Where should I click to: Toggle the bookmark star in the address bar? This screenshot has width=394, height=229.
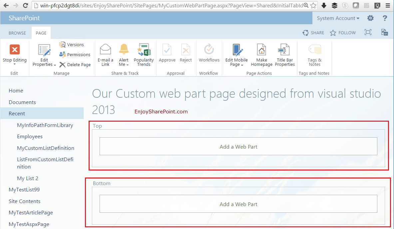tap(312, 5)
